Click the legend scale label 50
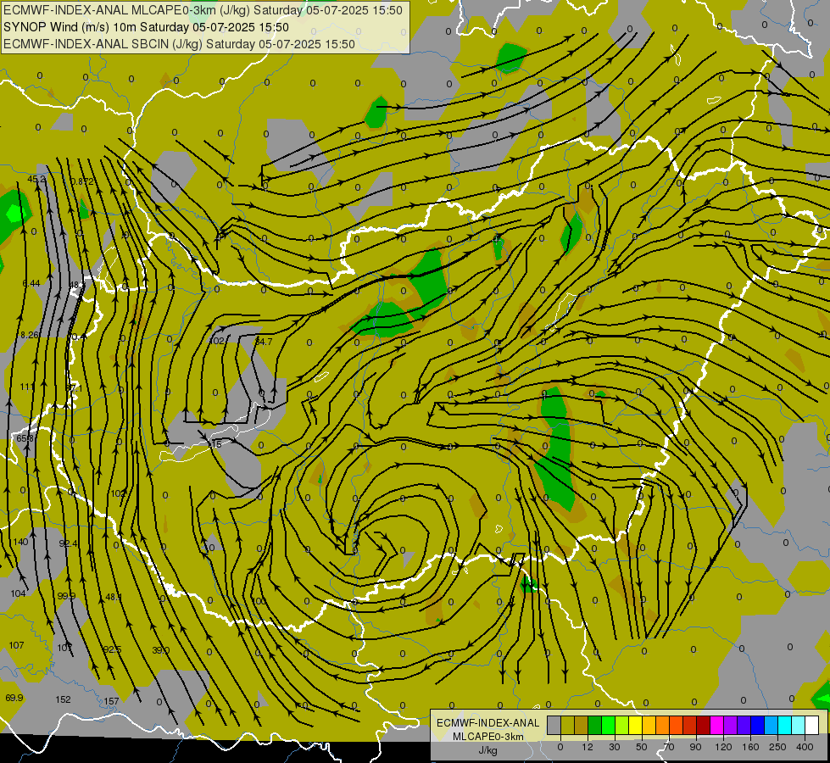This screenshot has height=763, width=830. point(642,747)
